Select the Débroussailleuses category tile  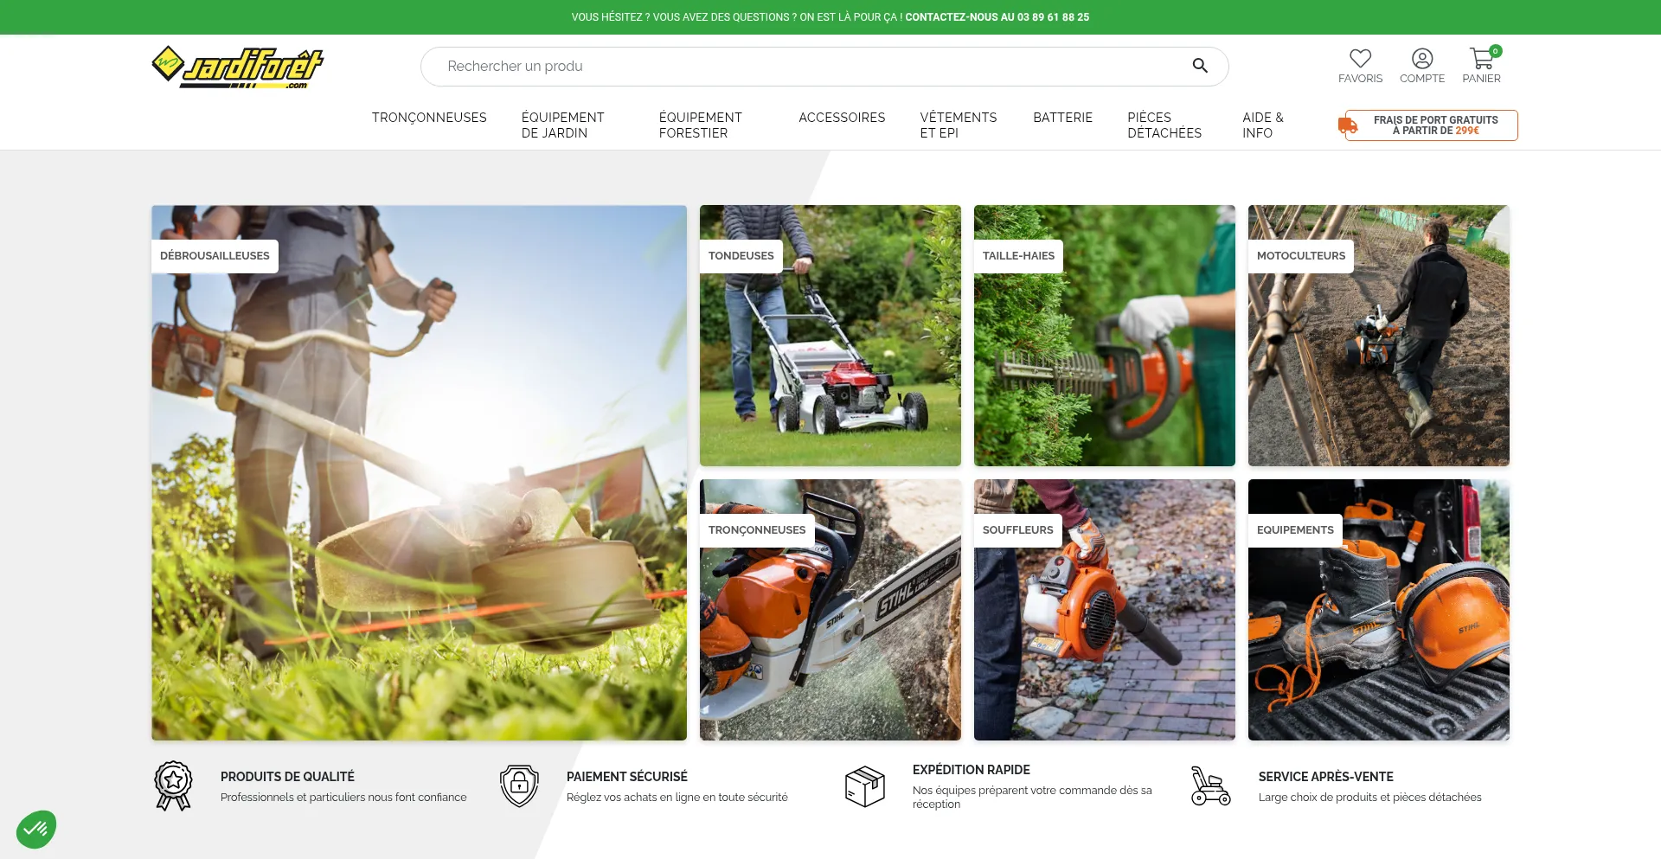coord(419,472)
